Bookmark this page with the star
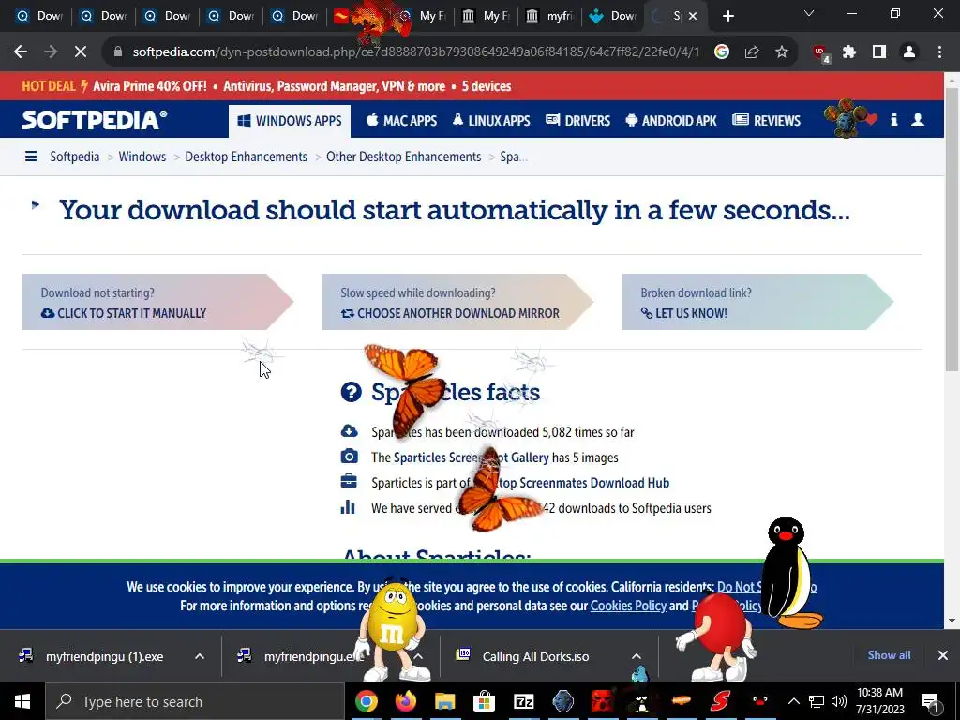The width and height of the screenshot is (960, 720). click(x=782, y=52)
